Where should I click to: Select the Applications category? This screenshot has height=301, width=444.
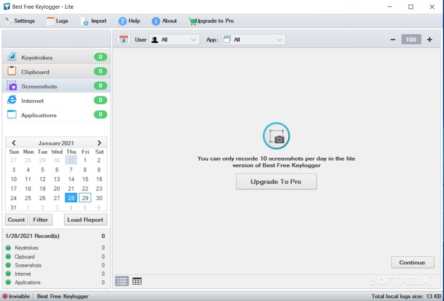tap(57, 115)
